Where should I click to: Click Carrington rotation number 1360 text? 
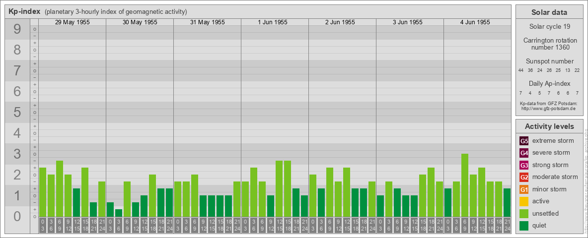click(549, 44)
